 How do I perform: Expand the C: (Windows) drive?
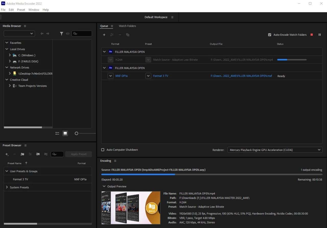point(10,55)
